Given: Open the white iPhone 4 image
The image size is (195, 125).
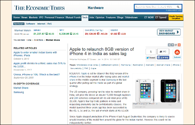Looking at the screenshot, I should (145, 91).
